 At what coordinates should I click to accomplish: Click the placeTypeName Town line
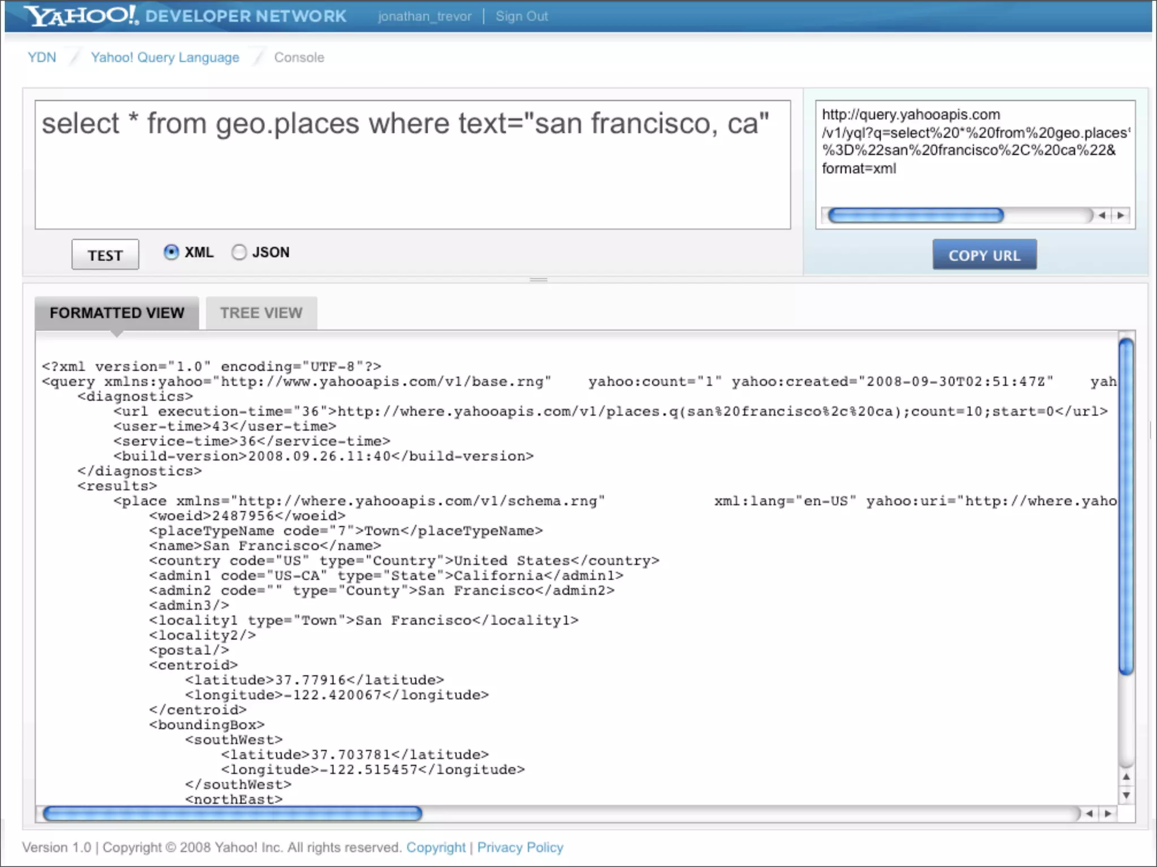pyautogui.click(x=346, y=531)
